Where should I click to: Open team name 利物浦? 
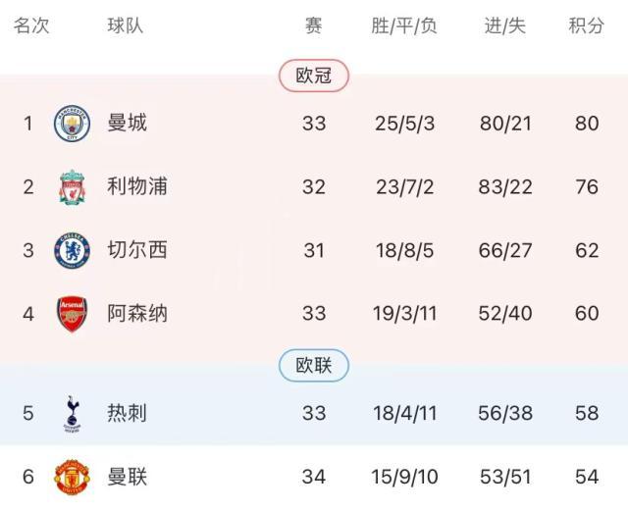[x=137, y=186]
